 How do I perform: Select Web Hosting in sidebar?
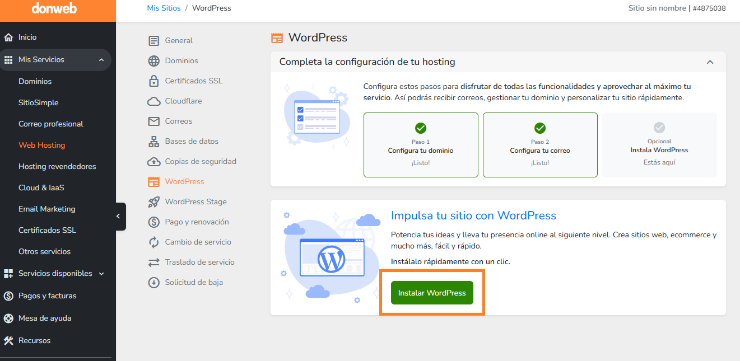pos(41,146)
